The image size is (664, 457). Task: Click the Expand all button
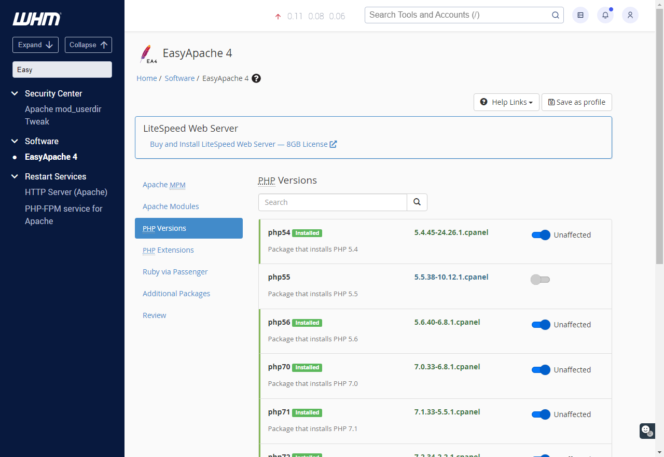pyautogui.click(x=35, y=45)
